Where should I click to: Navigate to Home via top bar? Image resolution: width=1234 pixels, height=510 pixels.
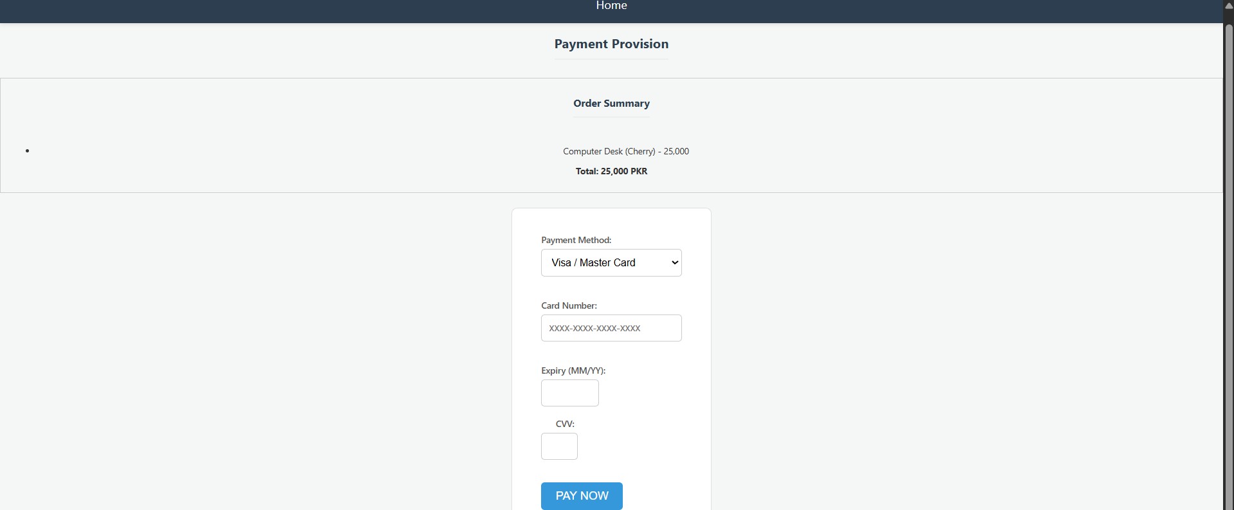tap(611, 6)
